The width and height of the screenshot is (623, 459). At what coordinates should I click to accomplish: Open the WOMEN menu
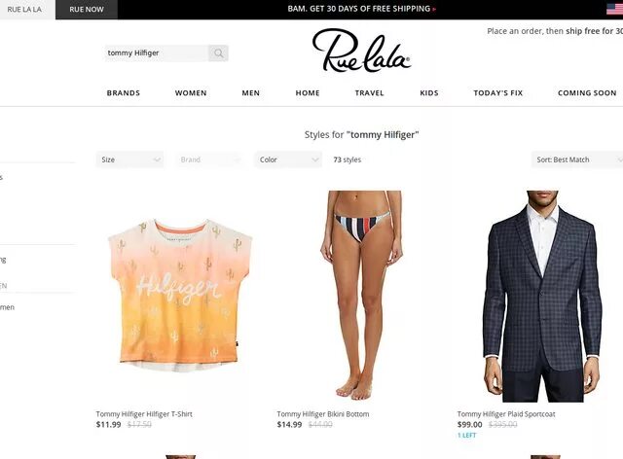tap(191, 93)
